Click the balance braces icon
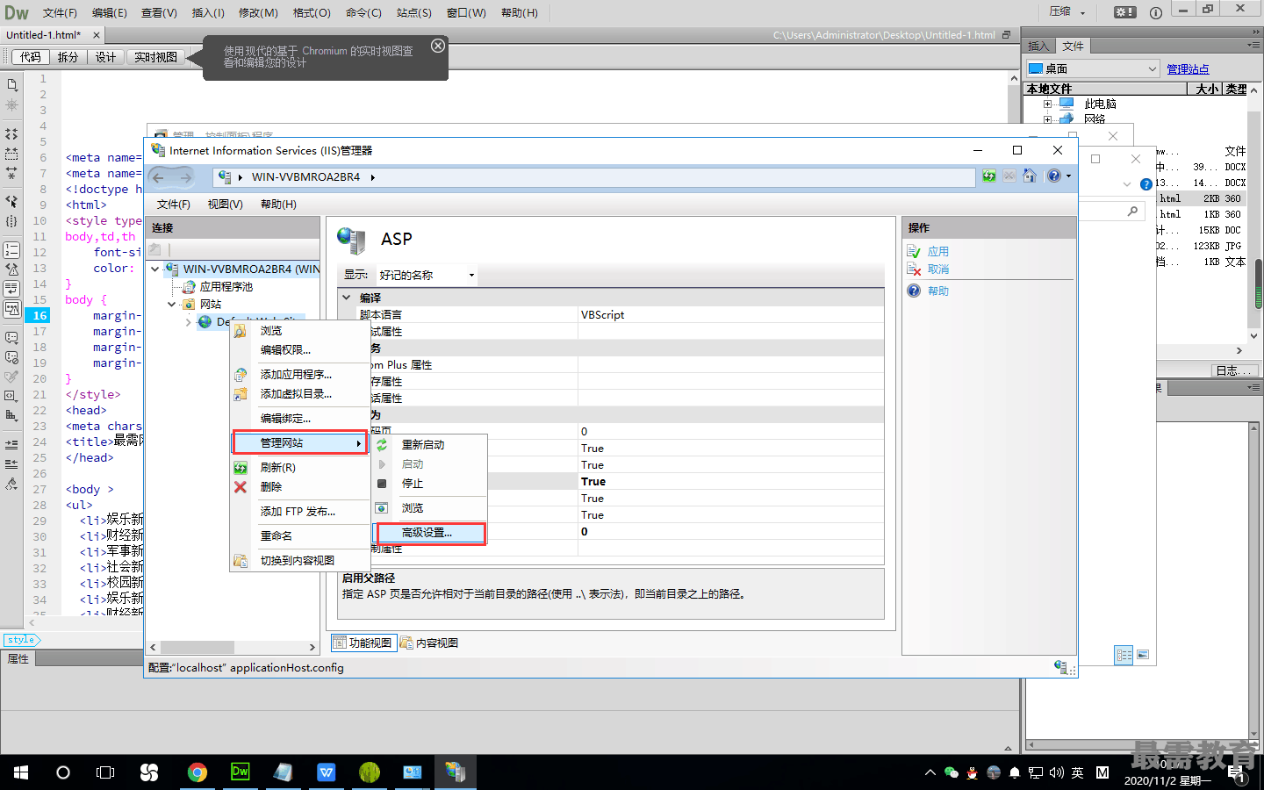1264x790 pixels. 11,221
